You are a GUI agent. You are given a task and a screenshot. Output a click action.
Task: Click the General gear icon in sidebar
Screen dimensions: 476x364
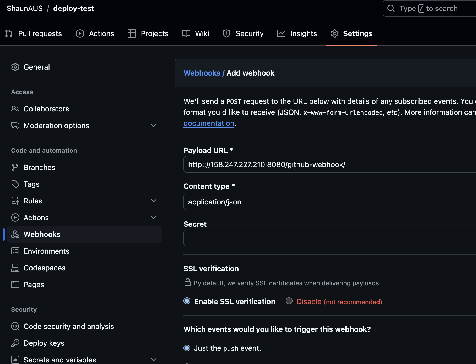[15, 67]
